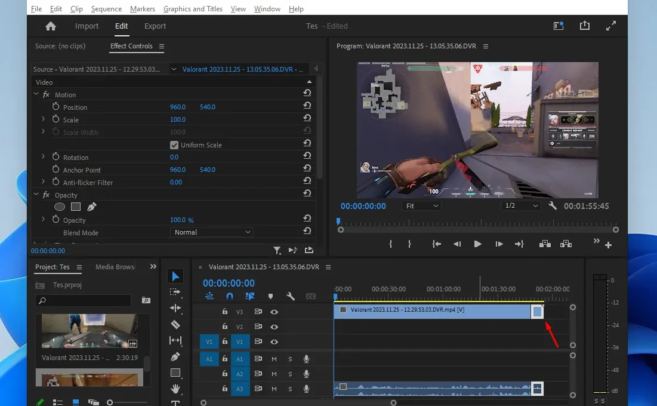The width and height of the screenshot is (657, 406).
Task: Maximize video output with the fullscreen icon
Action: (x=611, y=26)
